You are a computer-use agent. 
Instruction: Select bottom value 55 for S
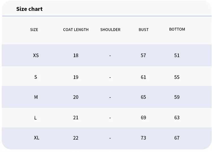point(177,77)
